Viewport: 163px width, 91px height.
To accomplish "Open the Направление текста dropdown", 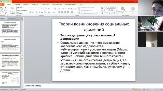I will pyautogui.click(x=87, y=8).
